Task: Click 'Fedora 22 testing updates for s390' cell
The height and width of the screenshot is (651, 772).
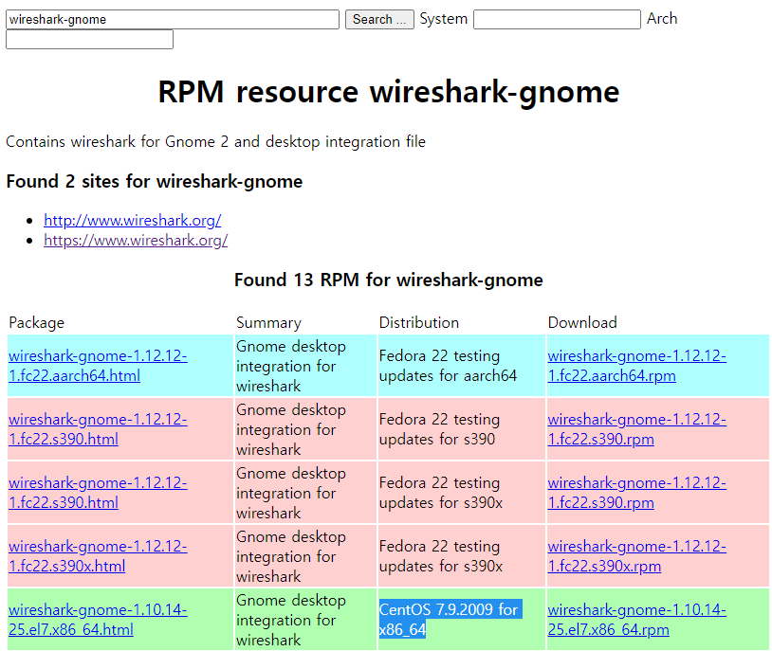Action: click(461, 429)
